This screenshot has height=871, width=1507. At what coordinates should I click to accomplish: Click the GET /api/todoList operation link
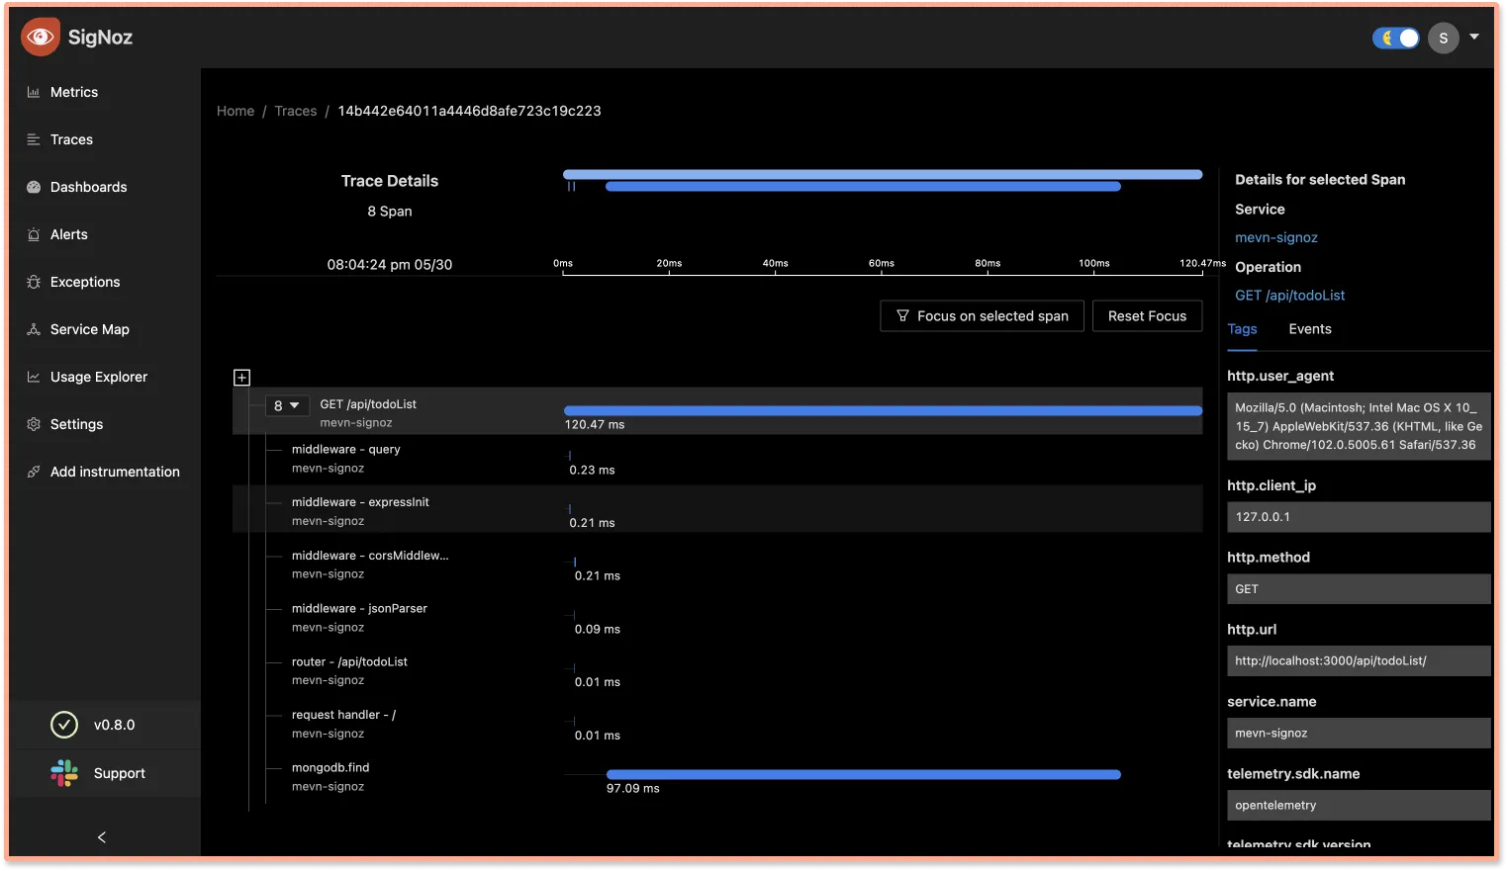pos(1289,296)
